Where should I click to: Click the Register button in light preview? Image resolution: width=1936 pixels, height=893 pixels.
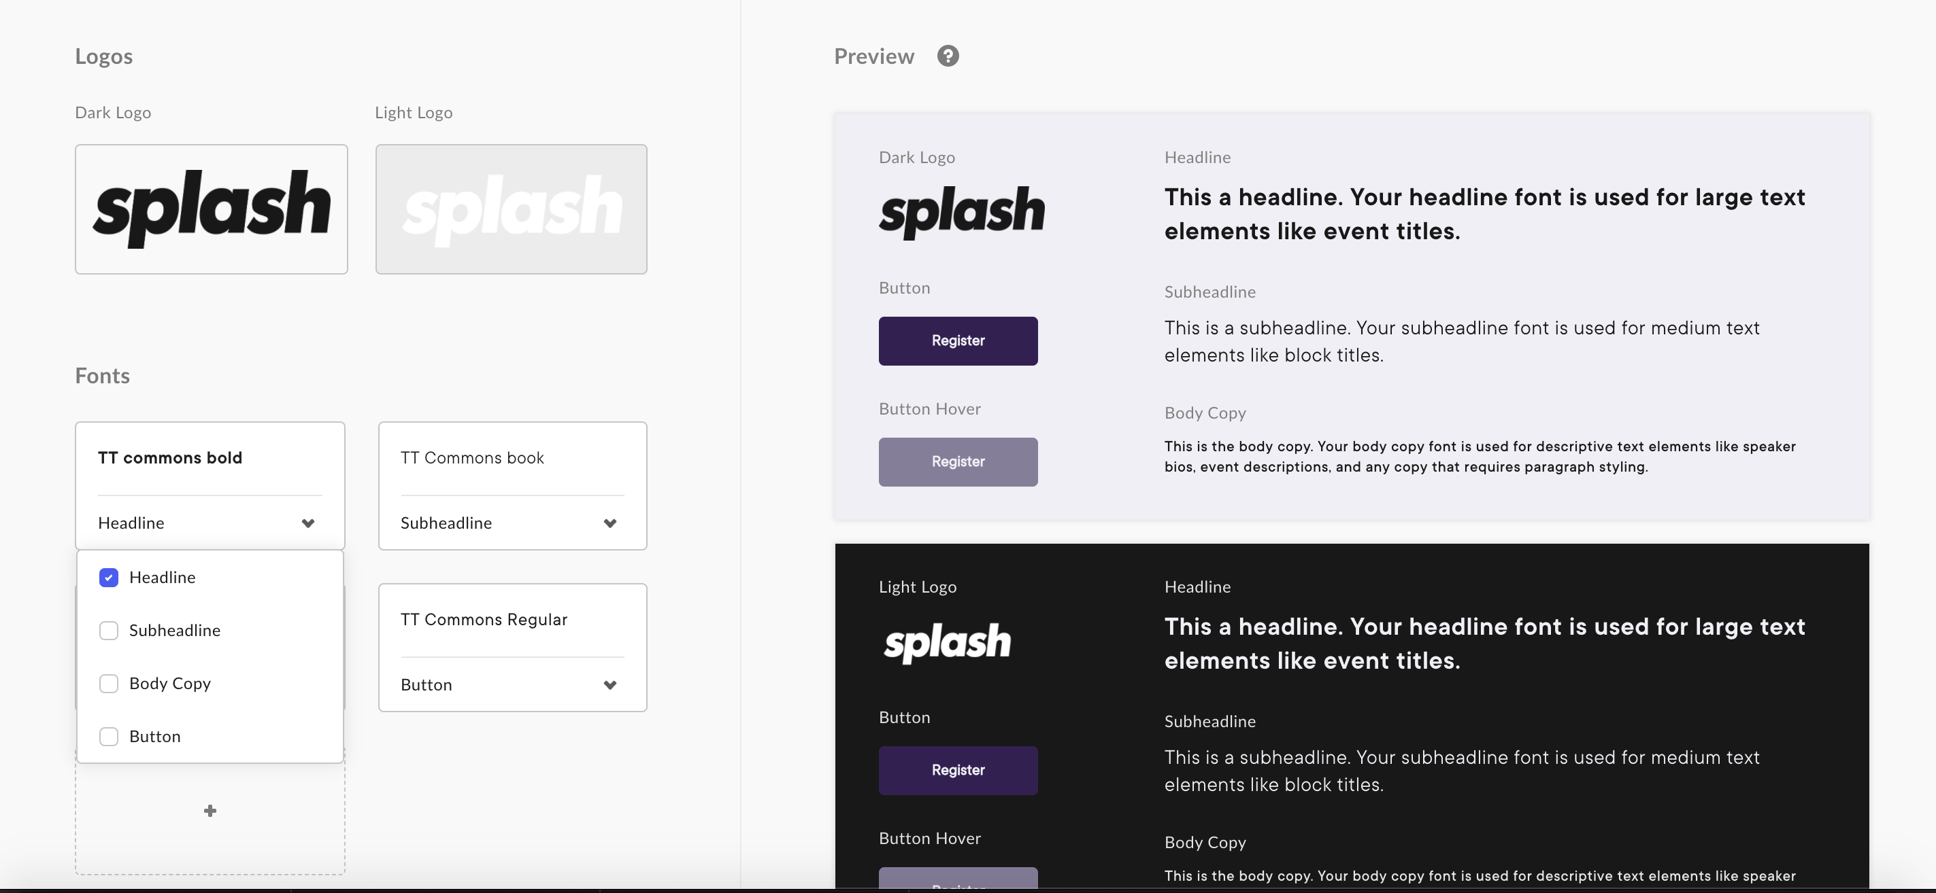[x=958, y=341]
